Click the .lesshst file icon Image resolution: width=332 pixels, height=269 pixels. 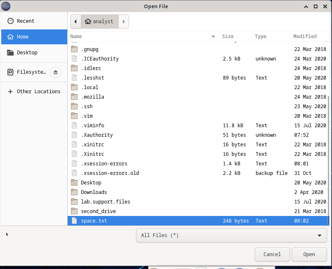(74, 78)
